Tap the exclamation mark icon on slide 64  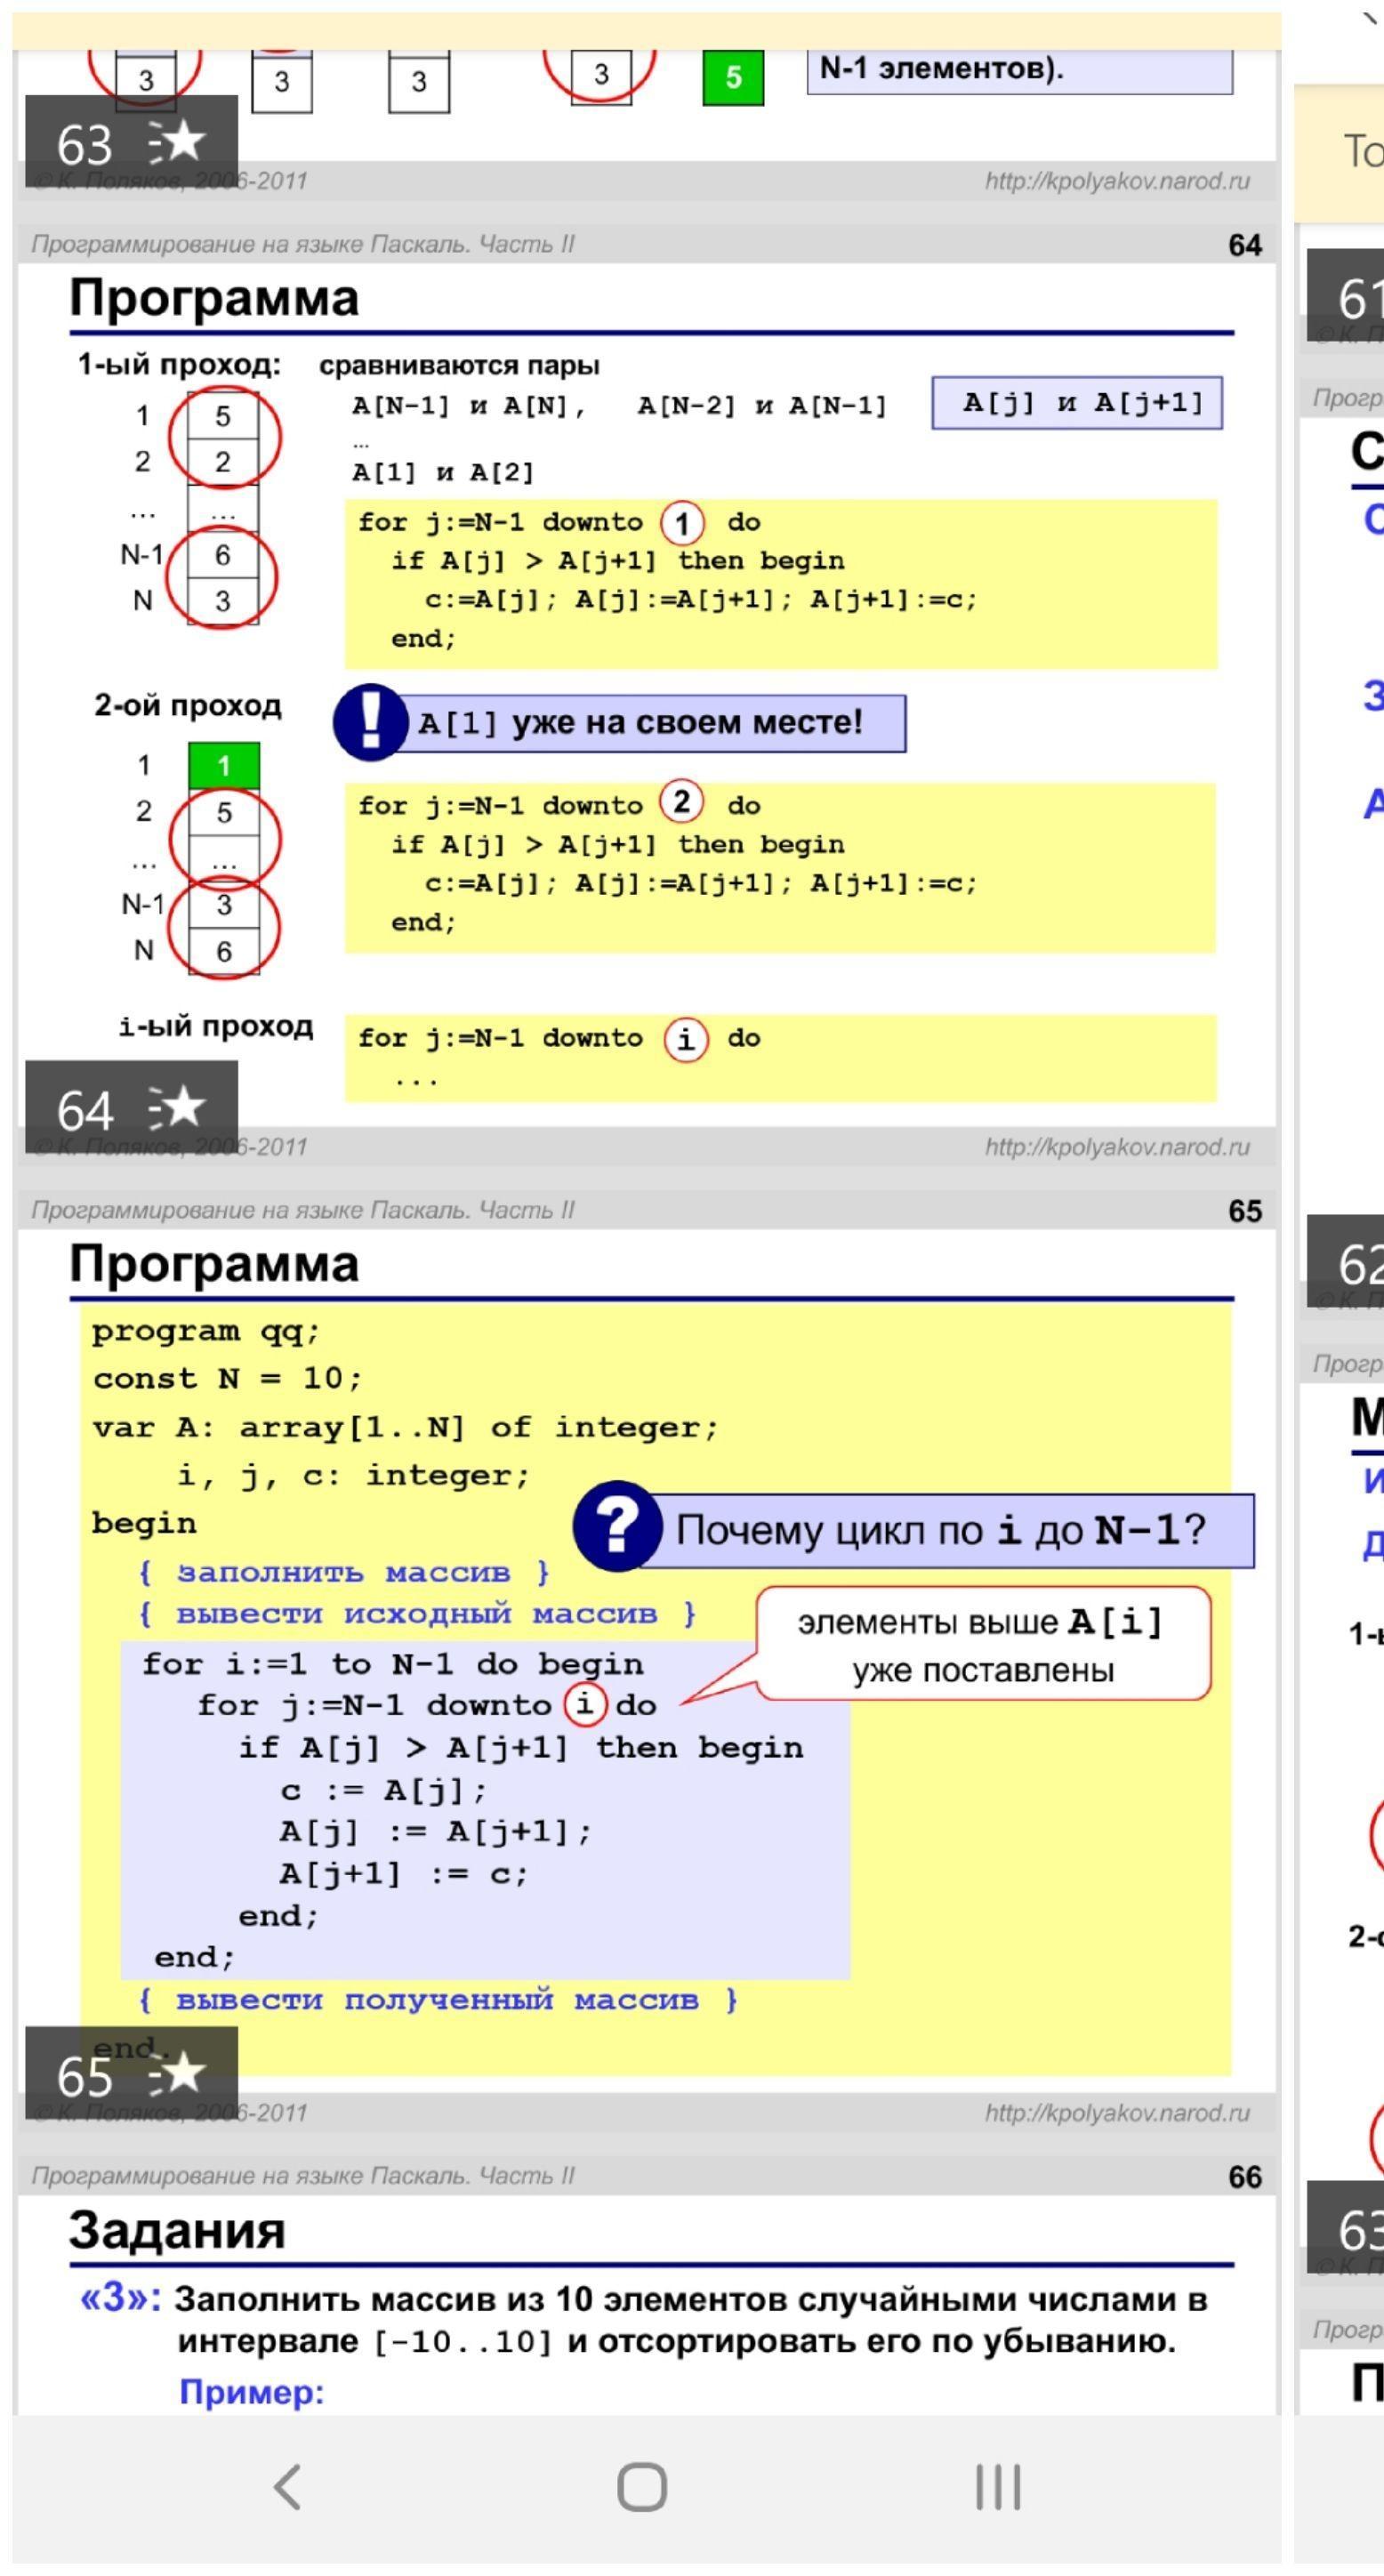pos(370,722)
